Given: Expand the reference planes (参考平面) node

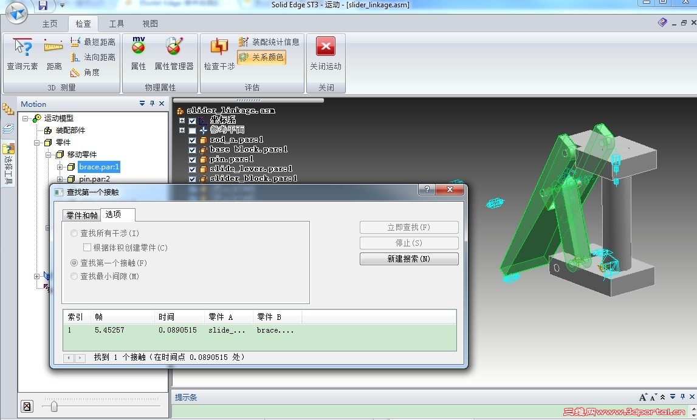Looking at the screenshot, I should point(182,130).
